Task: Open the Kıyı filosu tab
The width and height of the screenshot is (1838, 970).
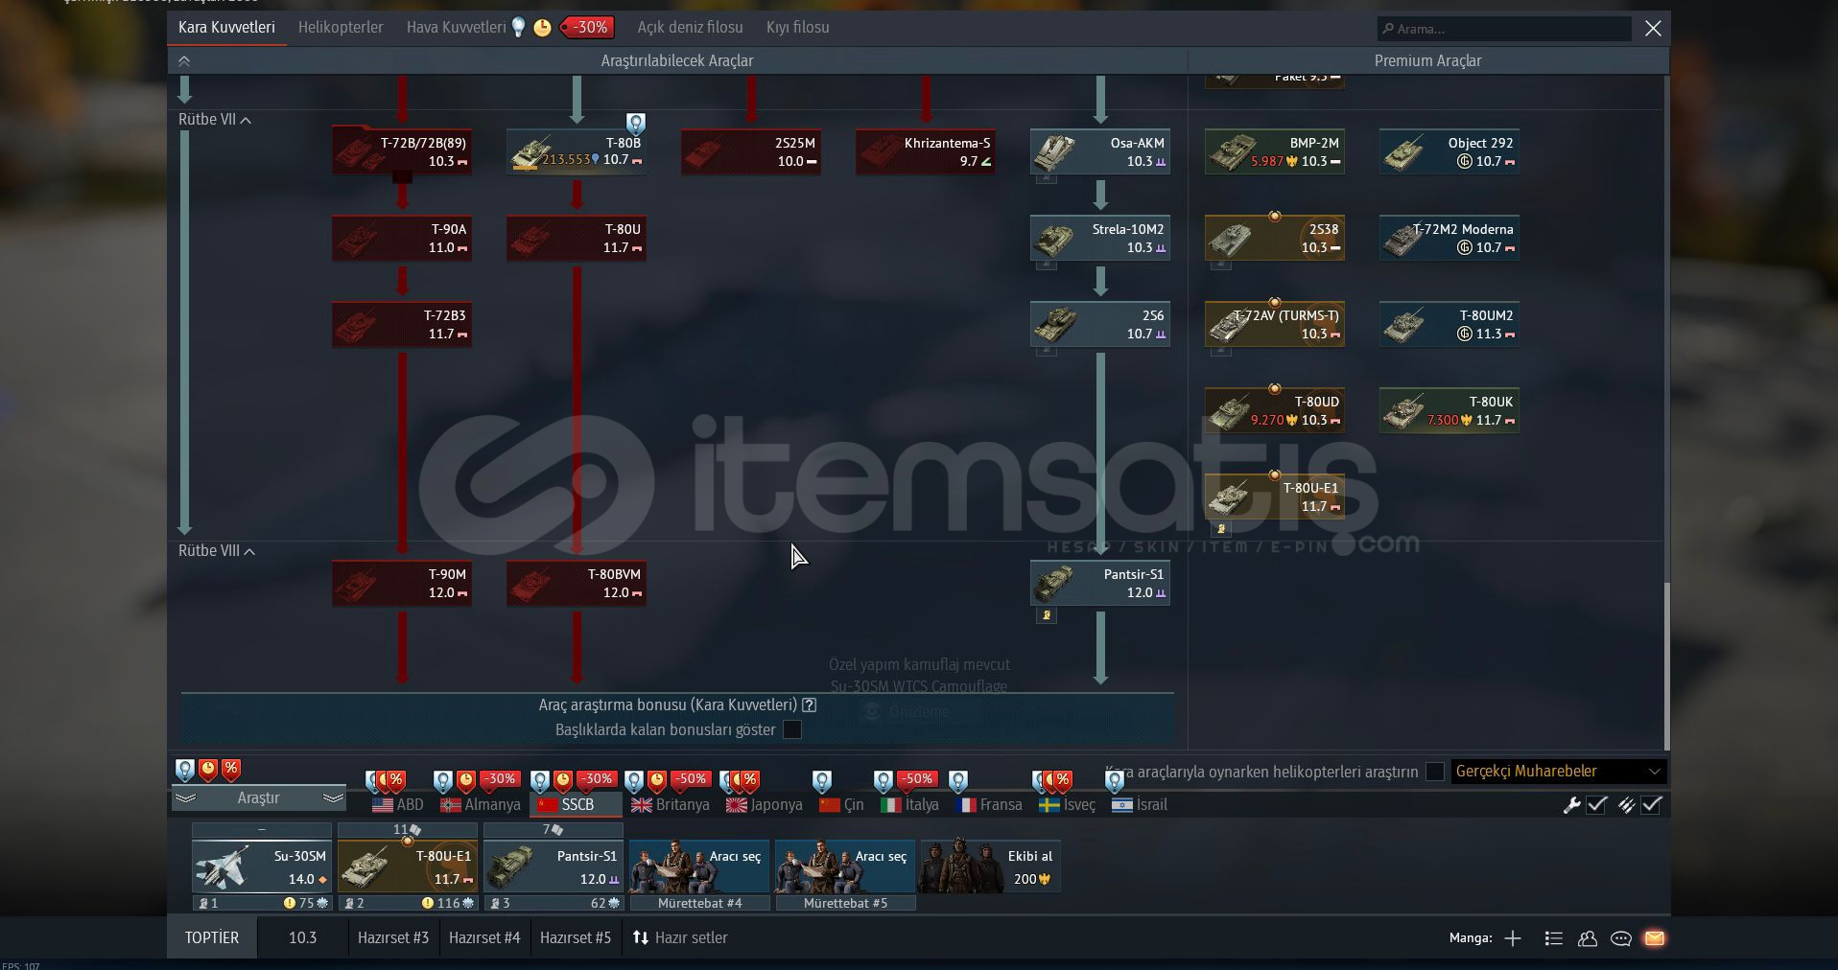Action: 797,27
